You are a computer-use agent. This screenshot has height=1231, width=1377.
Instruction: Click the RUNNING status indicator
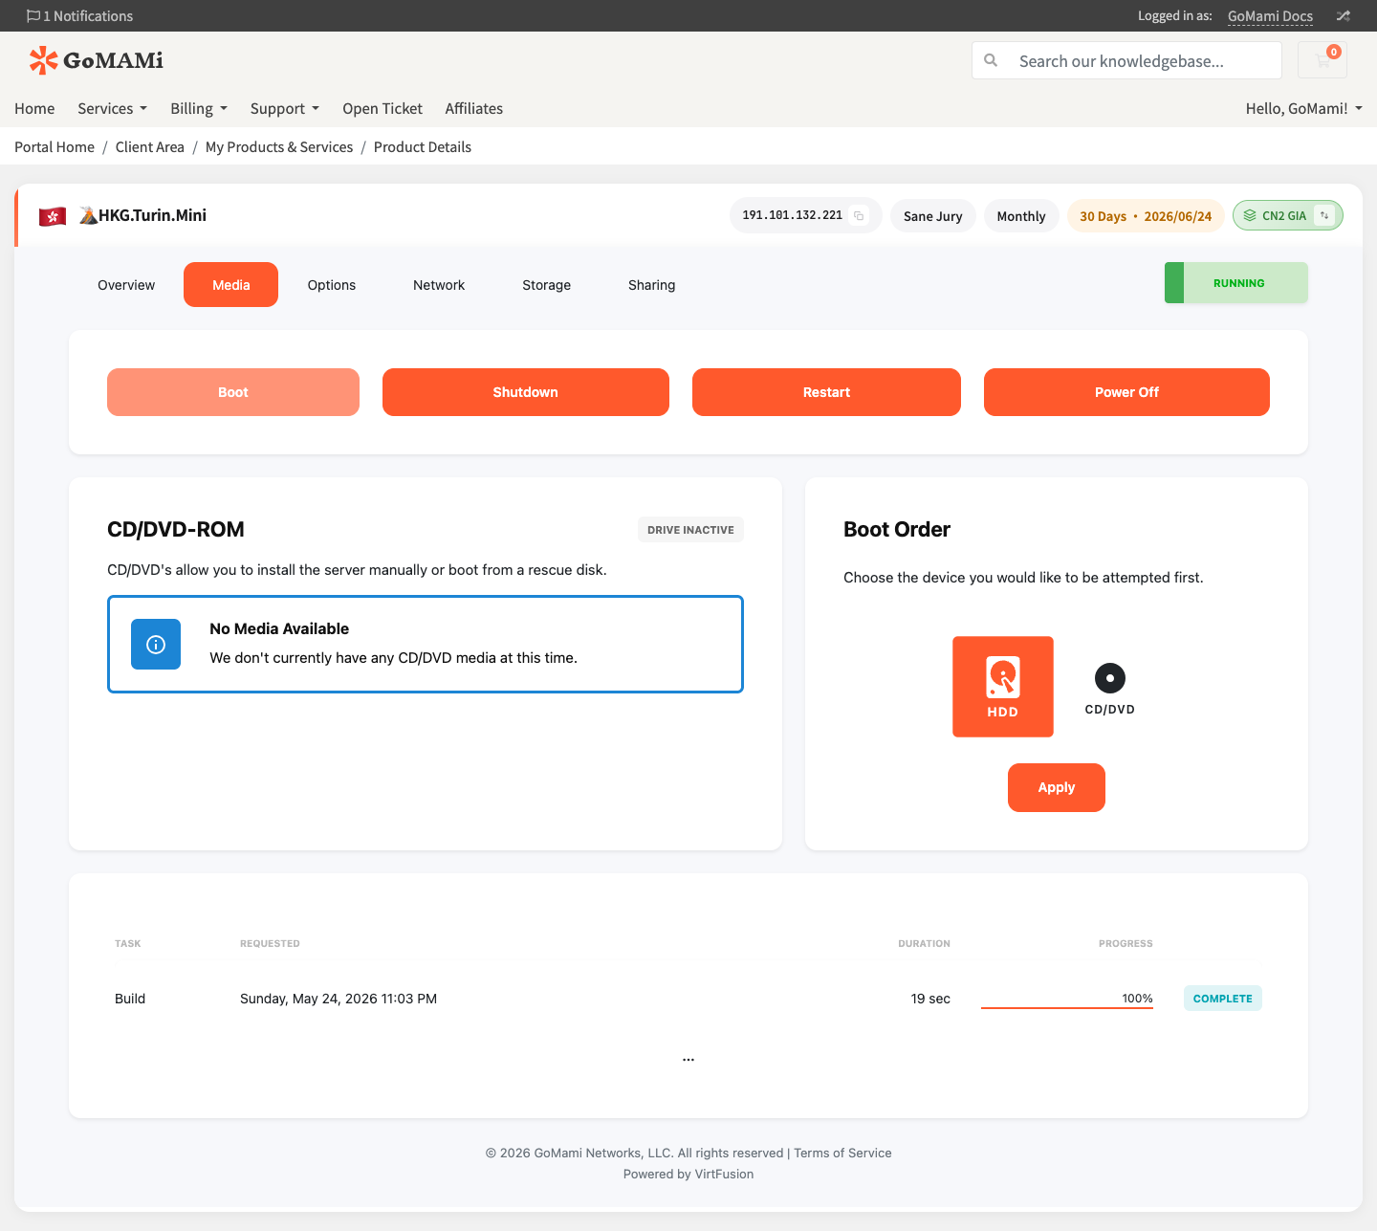point(1236,283)
